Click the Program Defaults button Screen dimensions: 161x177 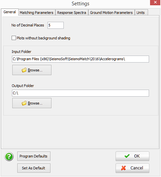[x=34, y=156]
